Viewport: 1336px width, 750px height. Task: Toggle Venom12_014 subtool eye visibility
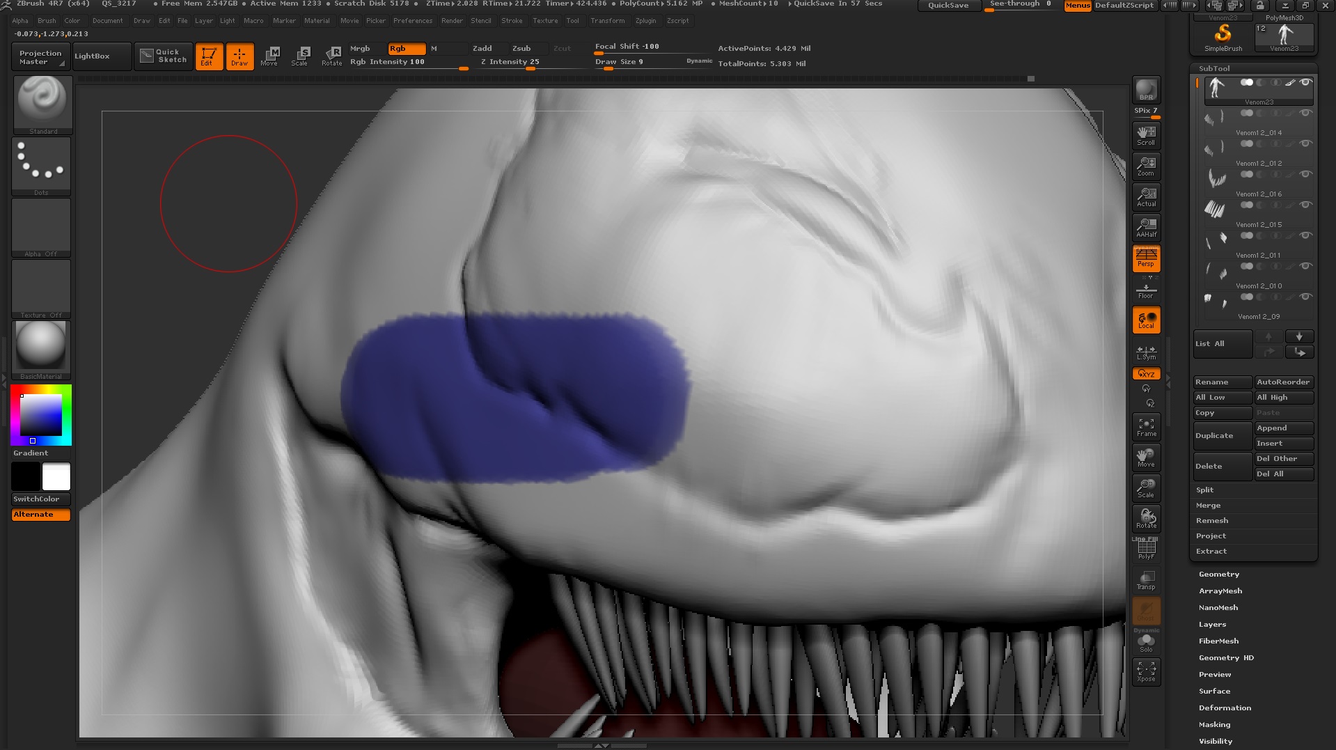click(x=1305, y=113)
